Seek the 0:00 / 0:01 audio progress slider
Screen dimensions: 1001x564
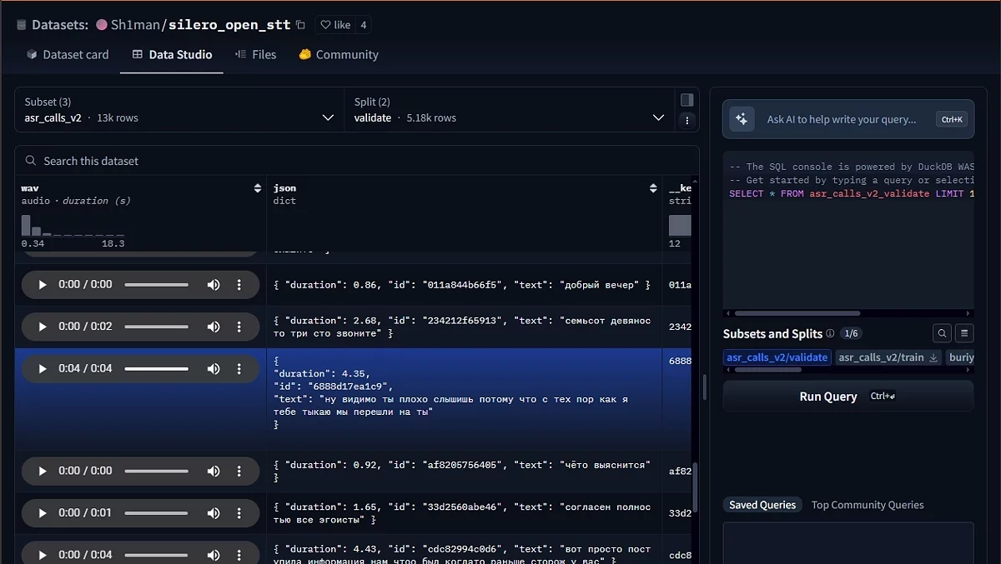tap(156, 513)
